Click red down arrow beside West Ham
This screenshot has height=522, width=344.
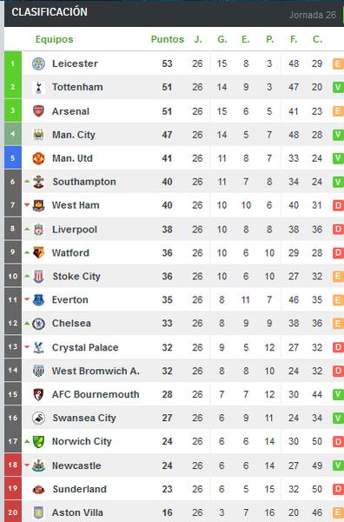tap(27, 205)
